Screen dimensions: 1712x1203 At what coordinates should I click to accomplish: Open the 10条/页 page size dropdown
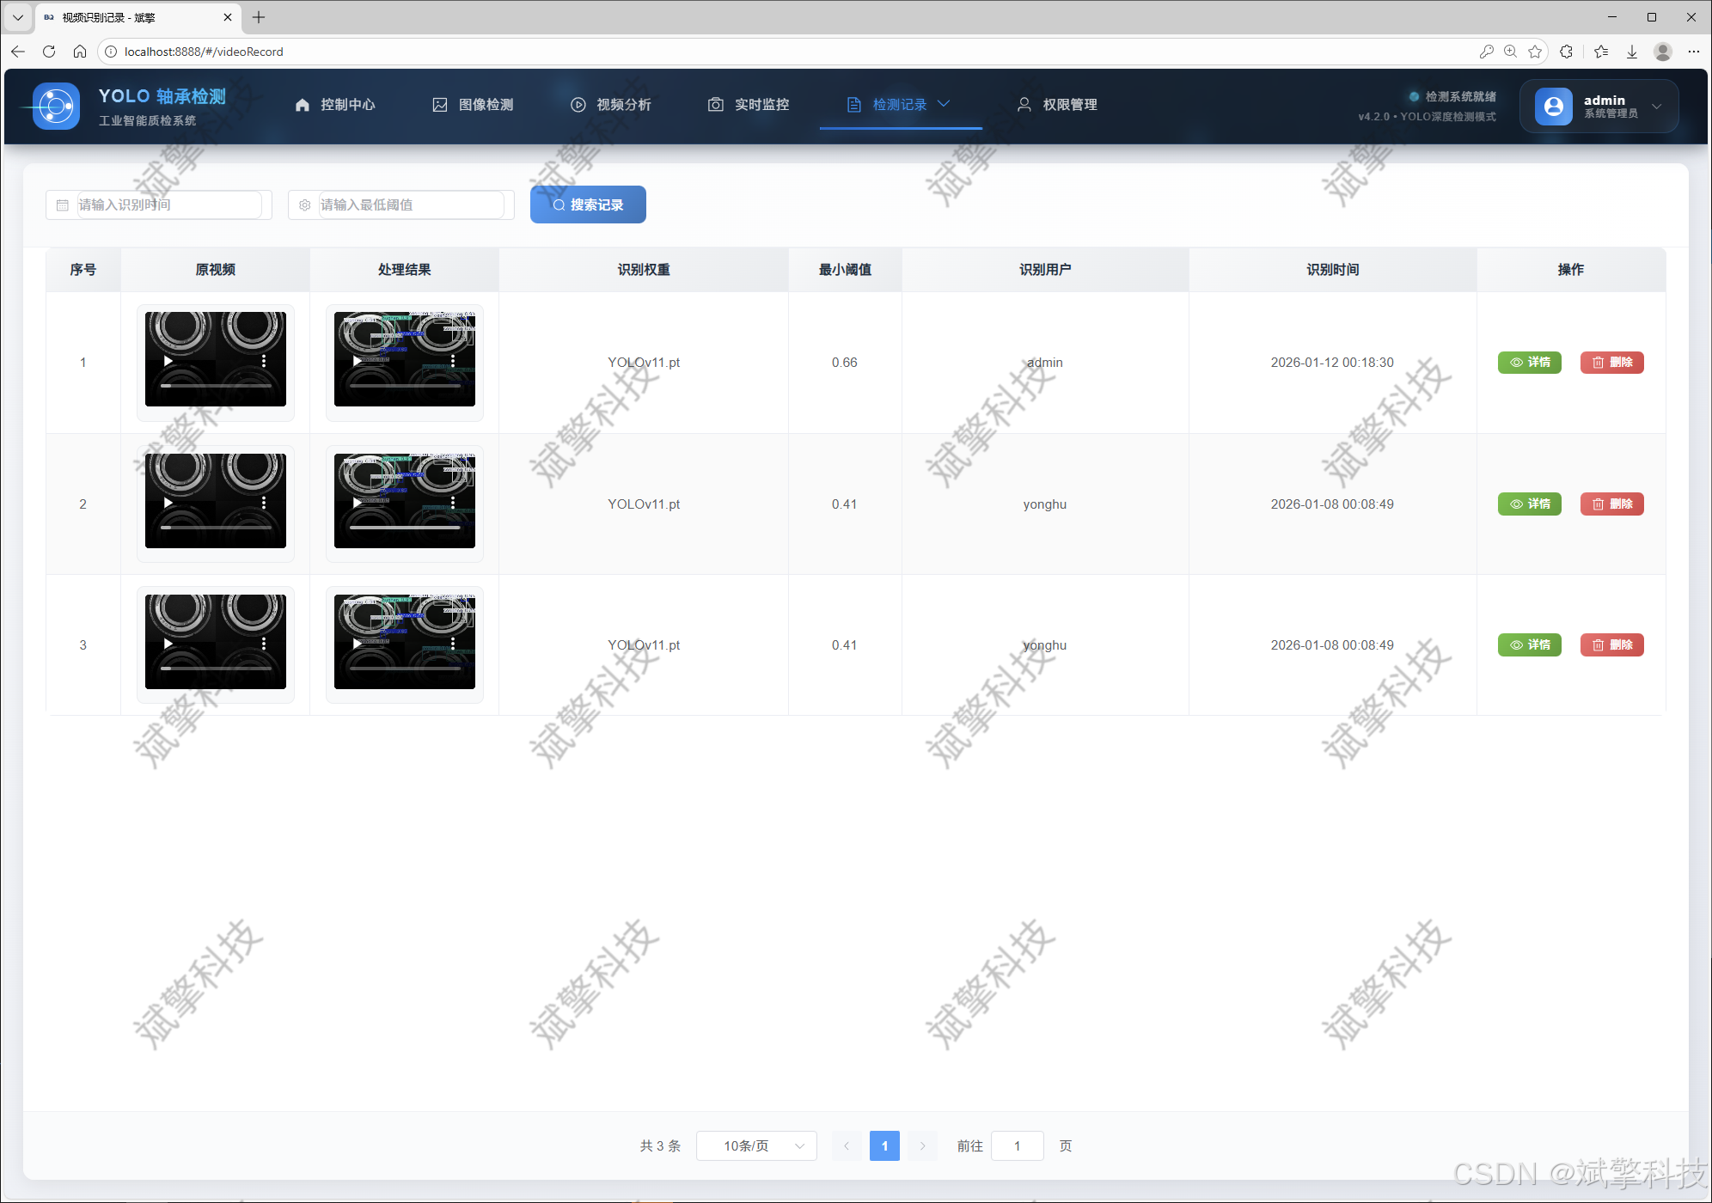click(755, 1145)
